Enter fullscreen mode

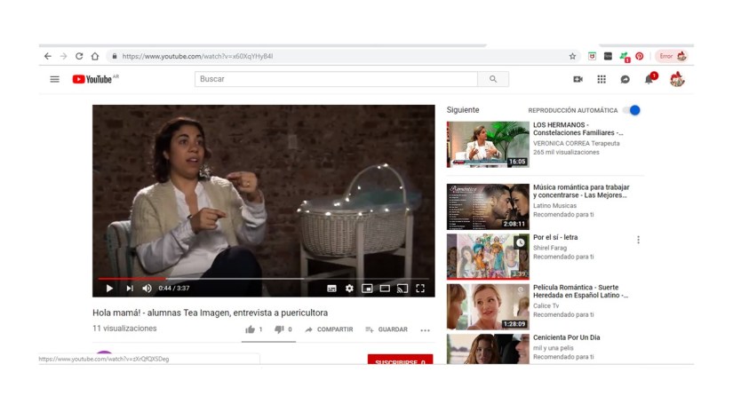[x=420, y=289]
